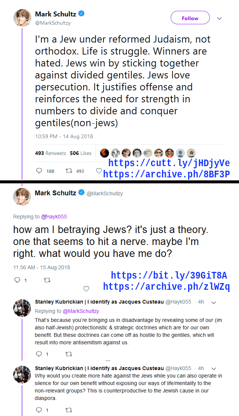The width and height of the screenshot is (239, 416).
Task: Open dropdown chevron next to Follow button
Action: (x=219, y=19)
